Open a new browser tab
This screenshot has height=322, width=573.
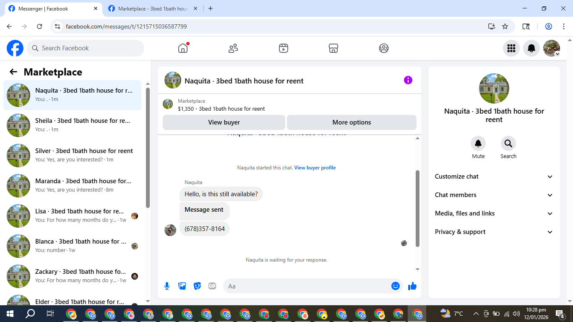(x=211, y=8)
